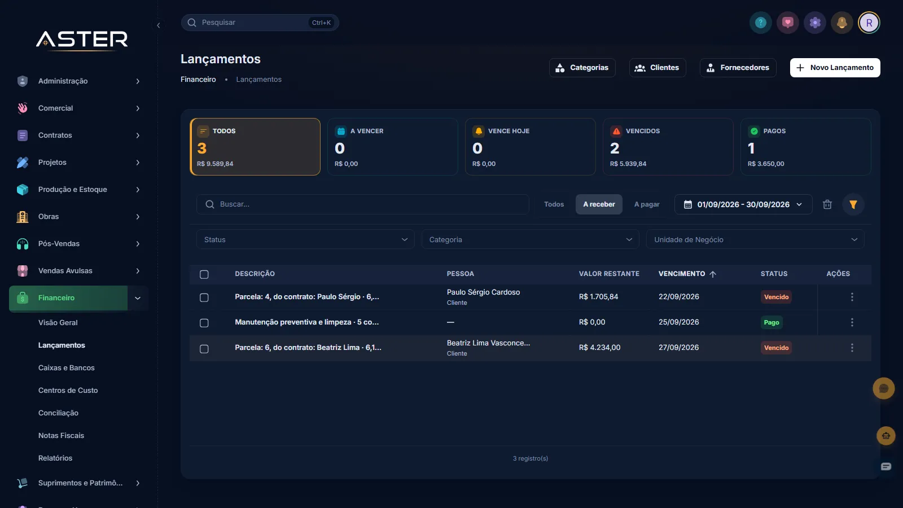Image resolution: width=903 pixels, height=508 pixels.
Task: Open the notifications bell icon
Action: click(x=842, y=23)
